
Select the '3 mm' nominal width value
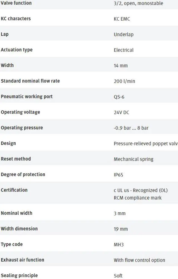pyautogui.click(x=120, y=213)
